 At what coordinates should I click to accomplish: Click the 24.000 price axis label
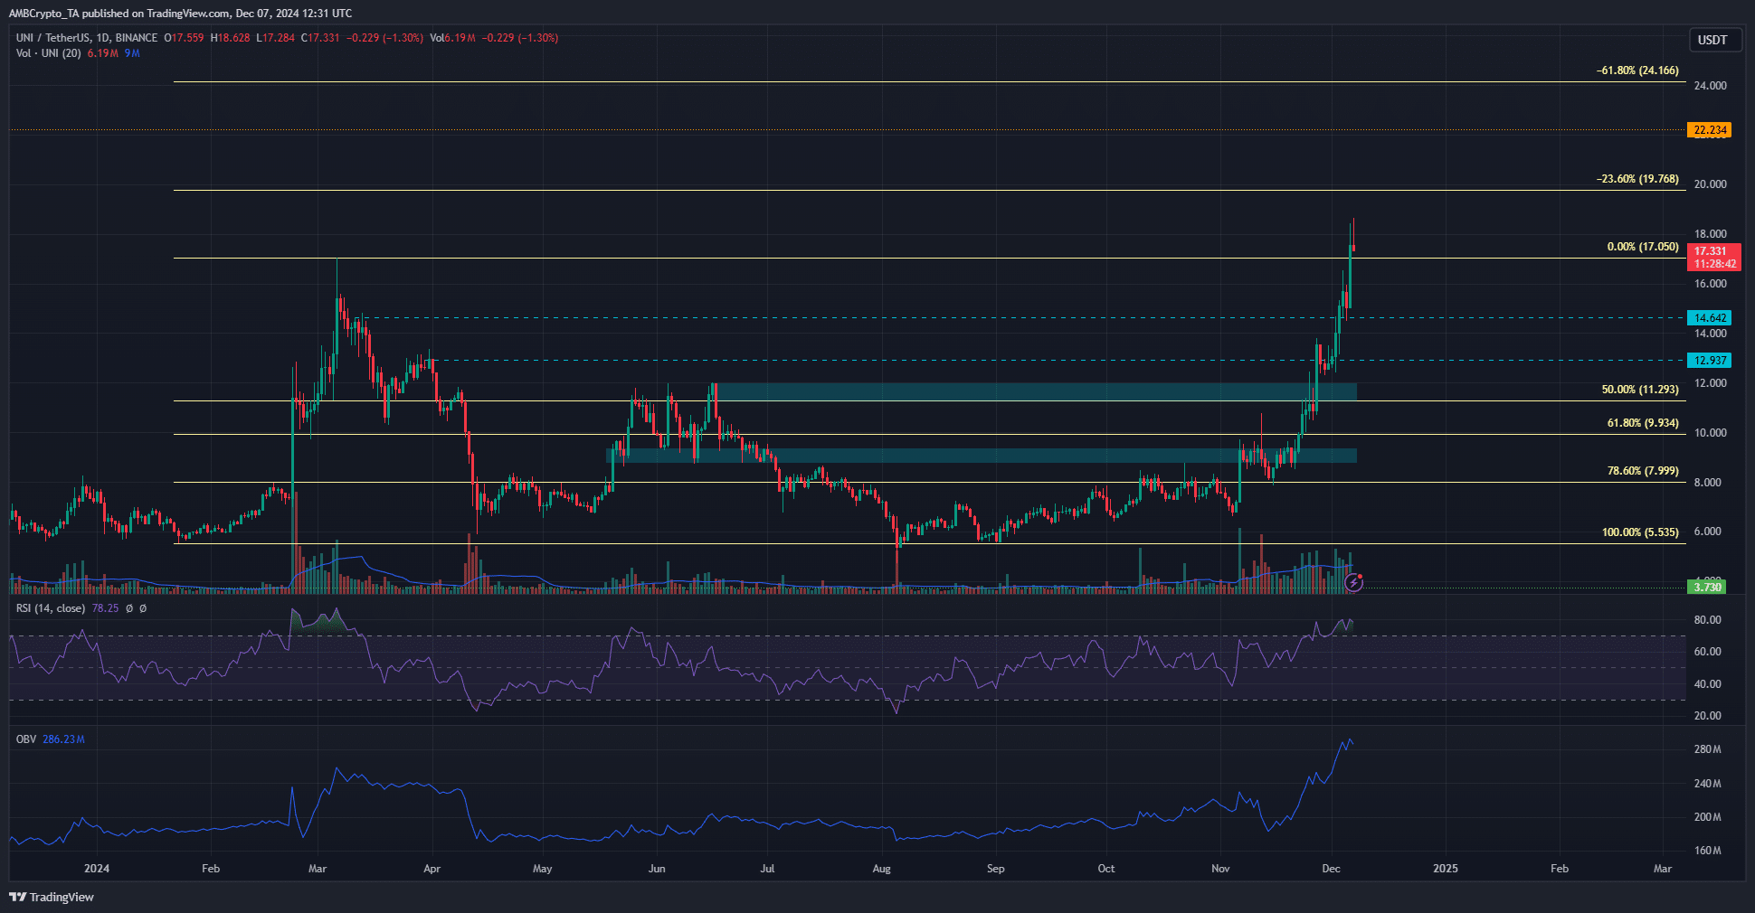(x=1710, y=86)
